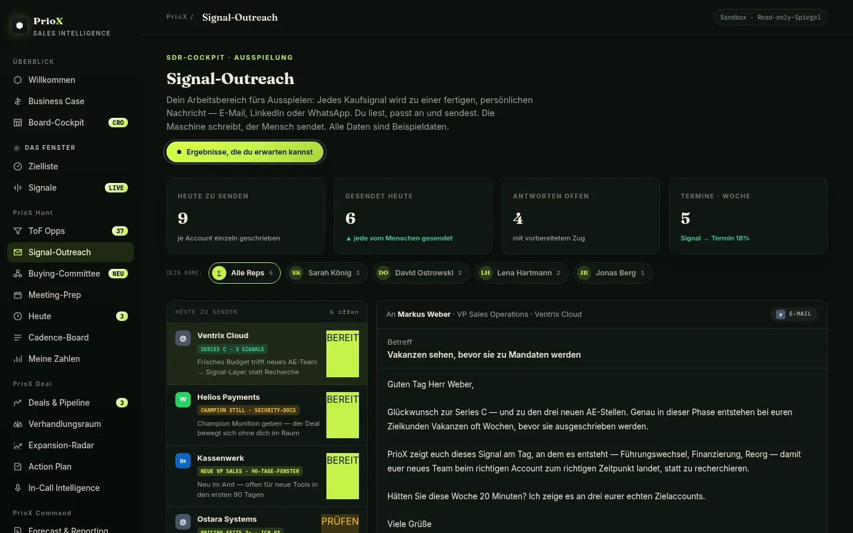Click the paragraph starting 'Glückwunsch zur Series C'

click(x=590, y=419)
